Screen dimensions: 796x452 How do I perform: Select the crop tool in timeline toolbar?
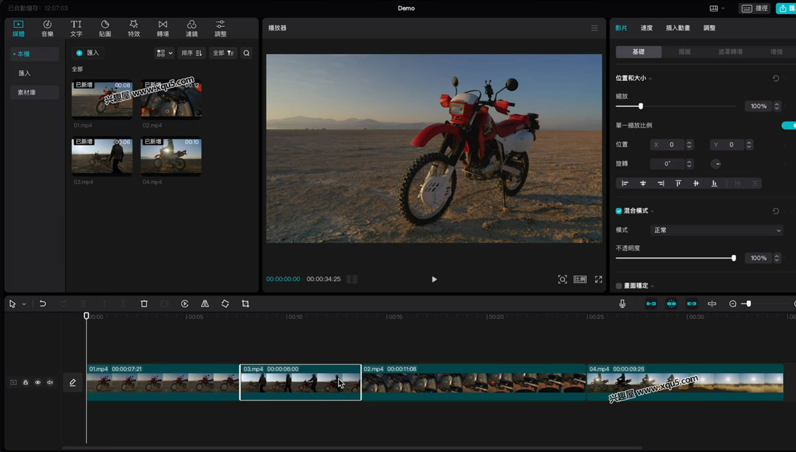pos(245,304)
